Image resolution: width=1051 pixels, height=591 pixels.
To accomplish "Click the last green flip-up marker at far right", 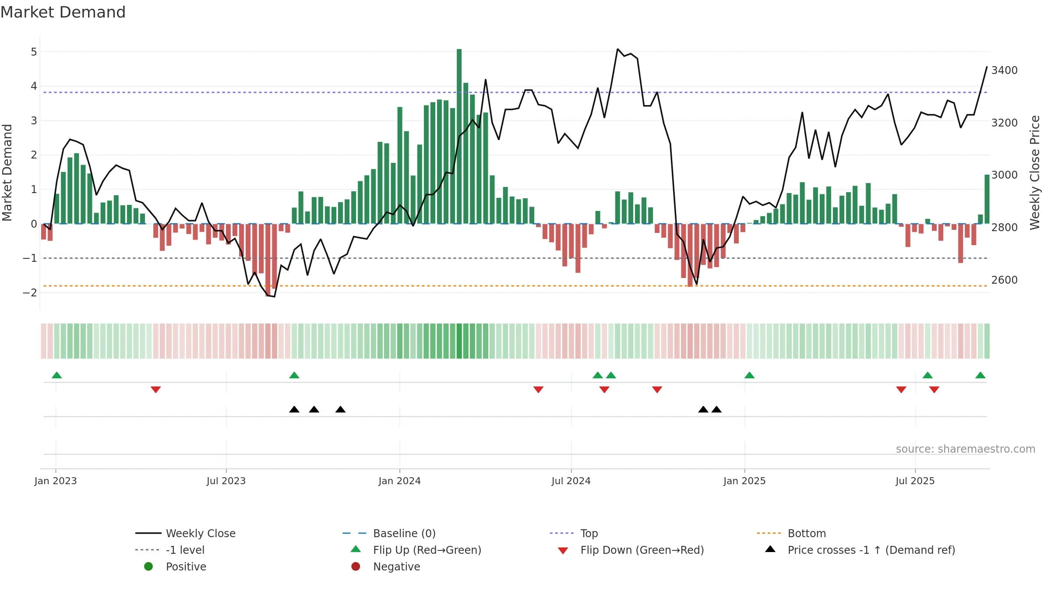I will [x=980, y=375].
